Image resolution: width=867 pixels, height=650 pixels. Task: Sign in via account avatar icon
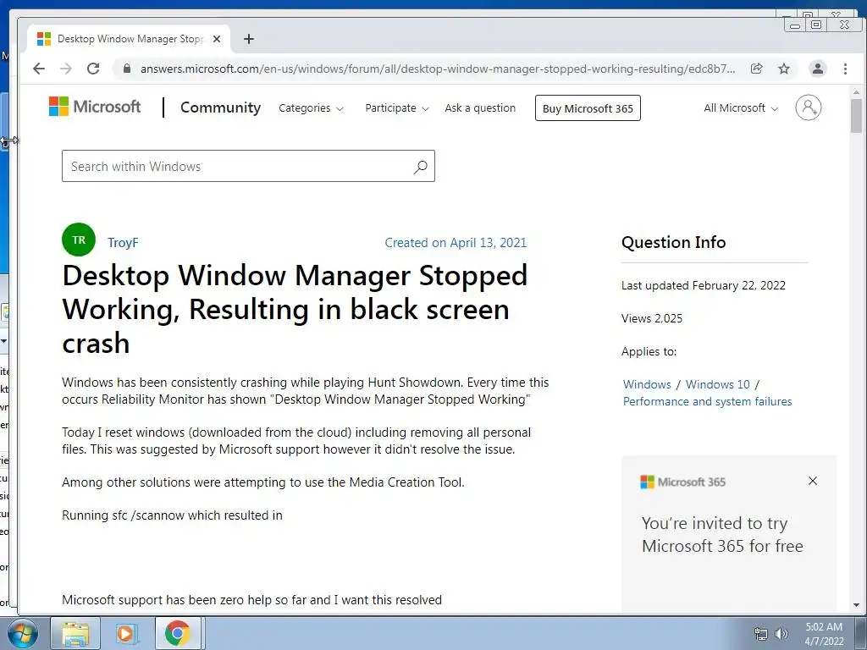(x=808, y=107)
